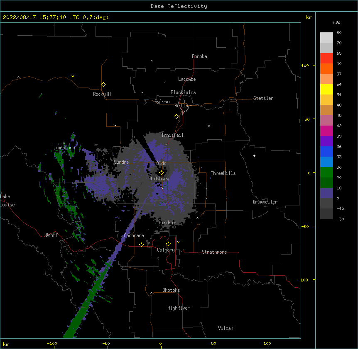Click the Cochrane label
This screenshot has width=358, height=349.
pyautogui.click(x=134, y=235)
